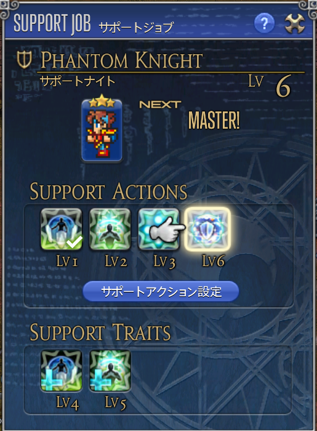Click the Support Actions heading

tap(108, 191)
